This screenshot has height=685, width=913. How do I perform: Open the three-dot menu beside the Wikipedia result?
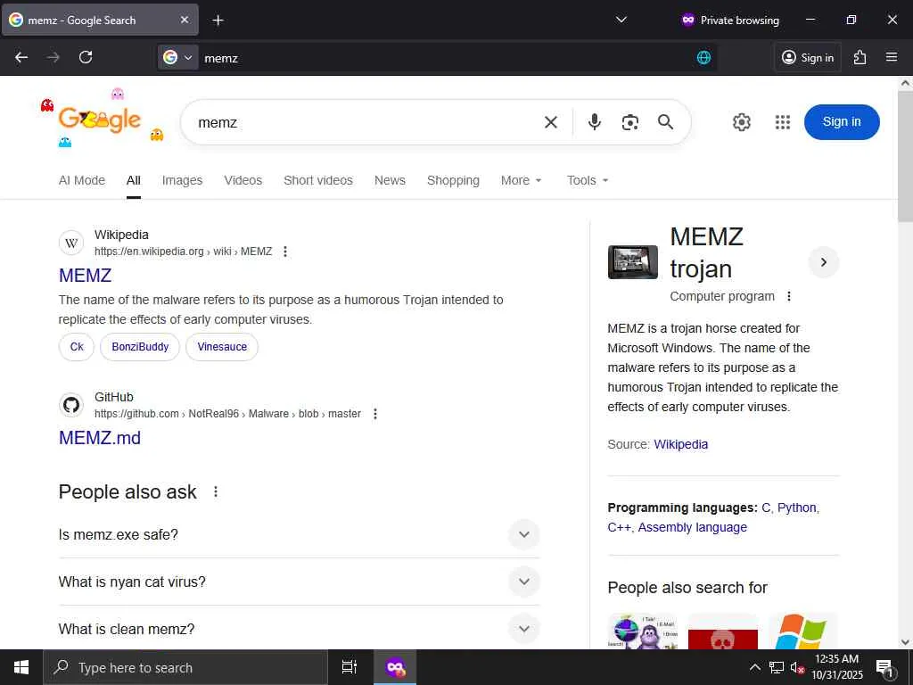coord(285,252)
